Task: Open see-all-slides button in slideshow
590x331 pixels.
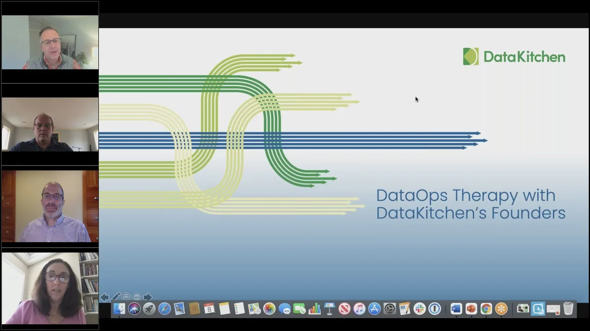Action: (126, 297)
